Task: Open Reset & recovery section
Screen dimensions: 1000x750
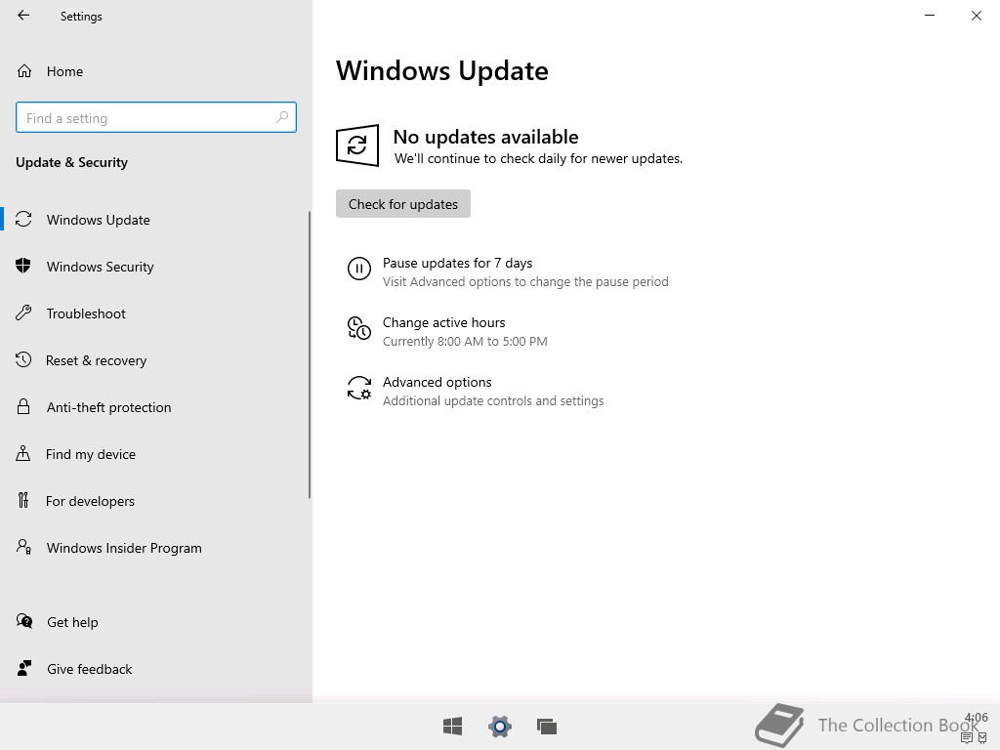Action: 97,360
